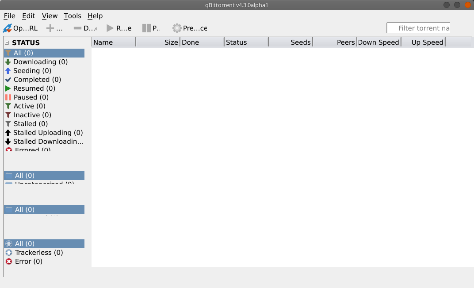Open the Tools menu

(x=72, y=16)
